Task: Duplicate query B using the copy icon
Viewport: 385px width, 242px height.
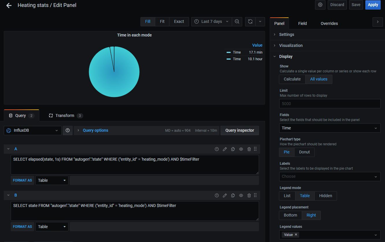Action: click(233, 195)
